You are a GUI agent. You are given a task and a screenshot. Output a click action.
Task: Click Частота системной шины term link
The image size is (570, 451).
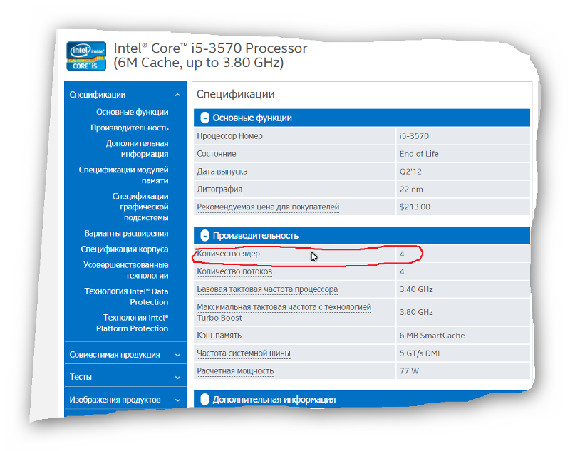coord(244,353)
